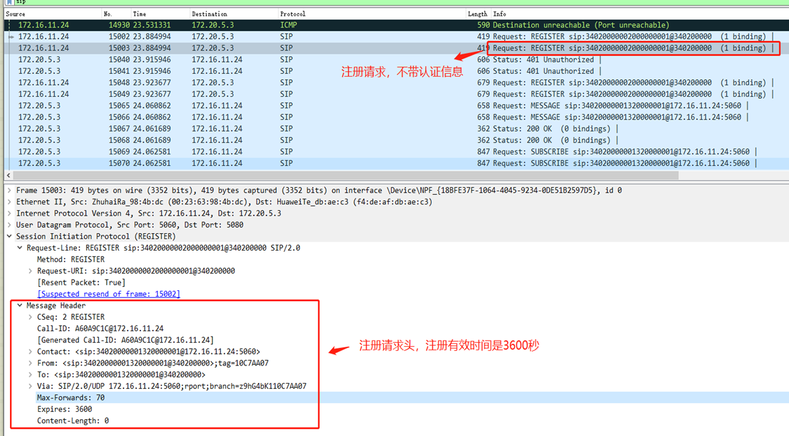The width and height of the screenshot is (789, 436).
Task: Sort by the No. column header
Action: coord(107,14)
